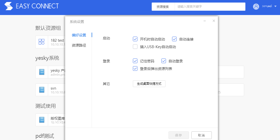Expand the user account dropdown arrow

pos(275,7)
